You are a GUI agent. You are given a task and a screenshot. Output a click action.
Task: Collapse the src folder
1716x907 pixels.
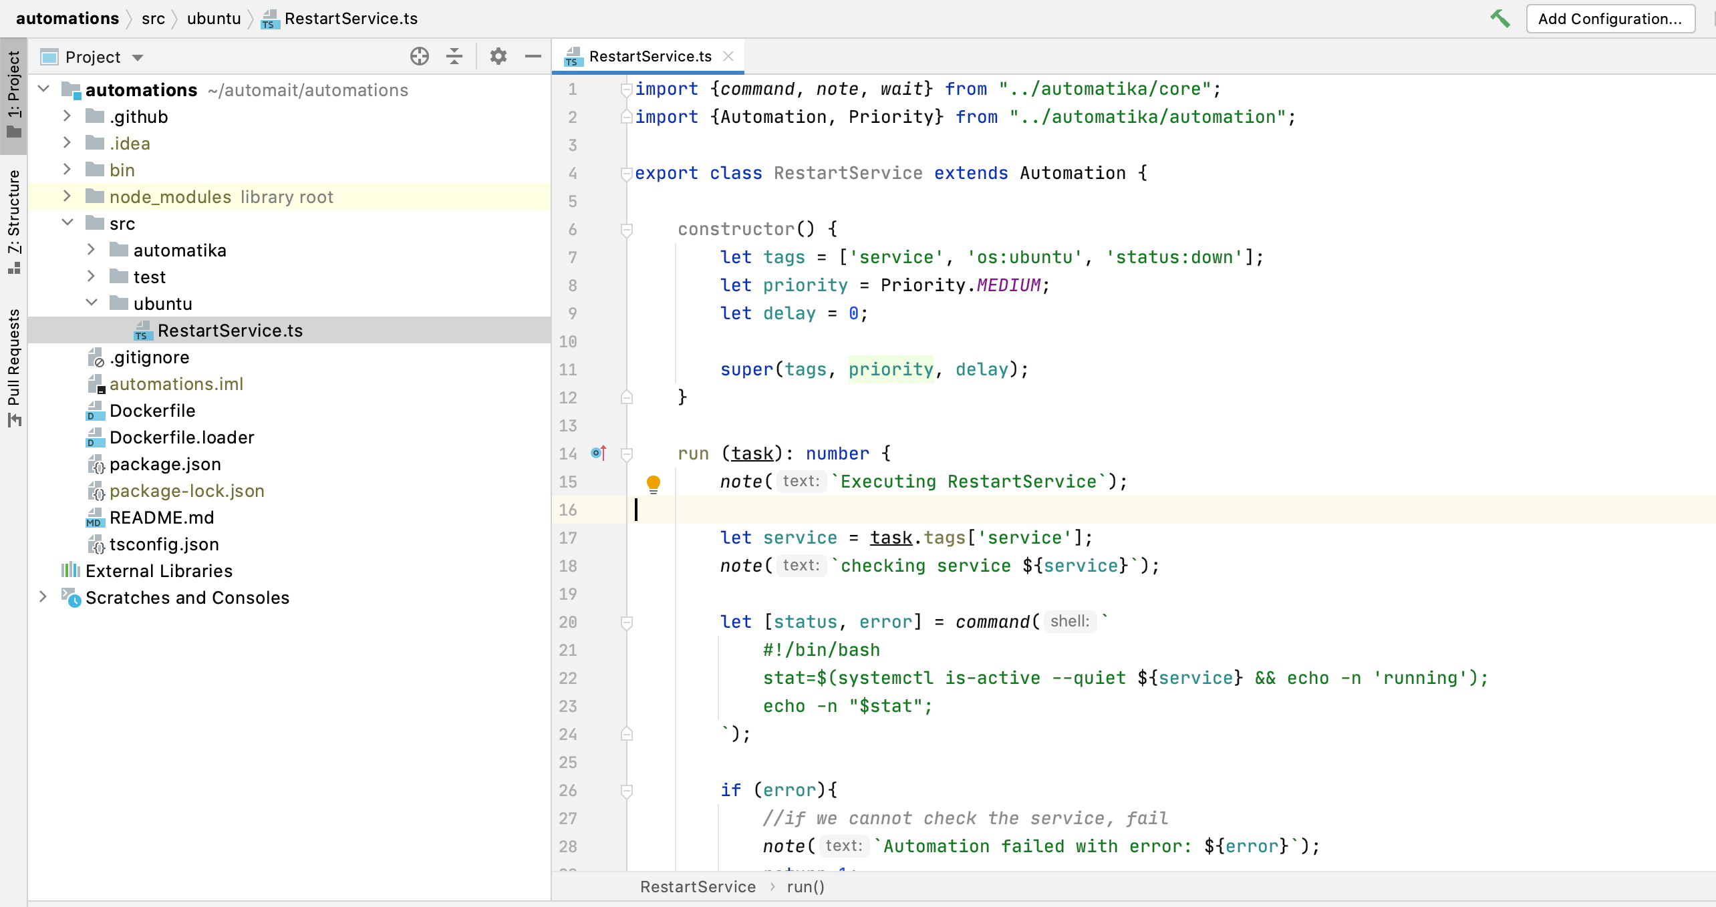point(67,223)
